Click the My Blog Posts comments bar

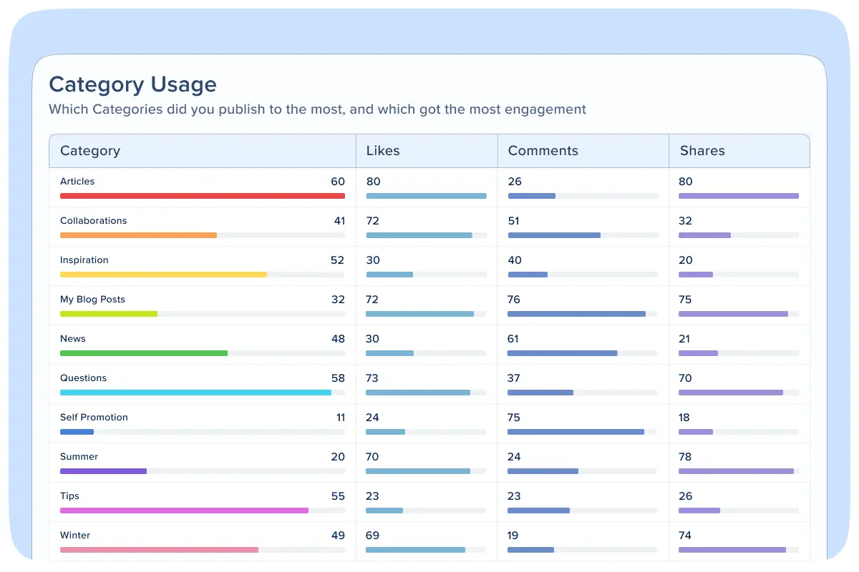[x=576, y=314]
